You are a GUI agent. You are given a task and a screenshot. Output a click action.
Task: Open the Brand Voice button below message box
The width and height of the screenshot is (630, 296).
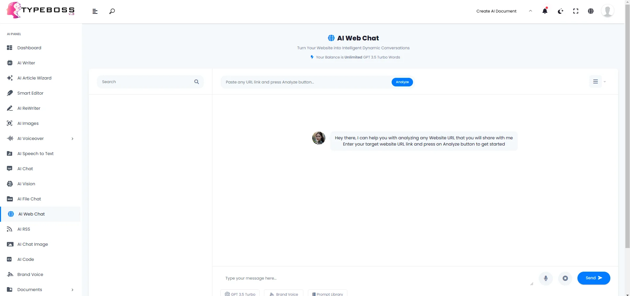tap(284, 293)
